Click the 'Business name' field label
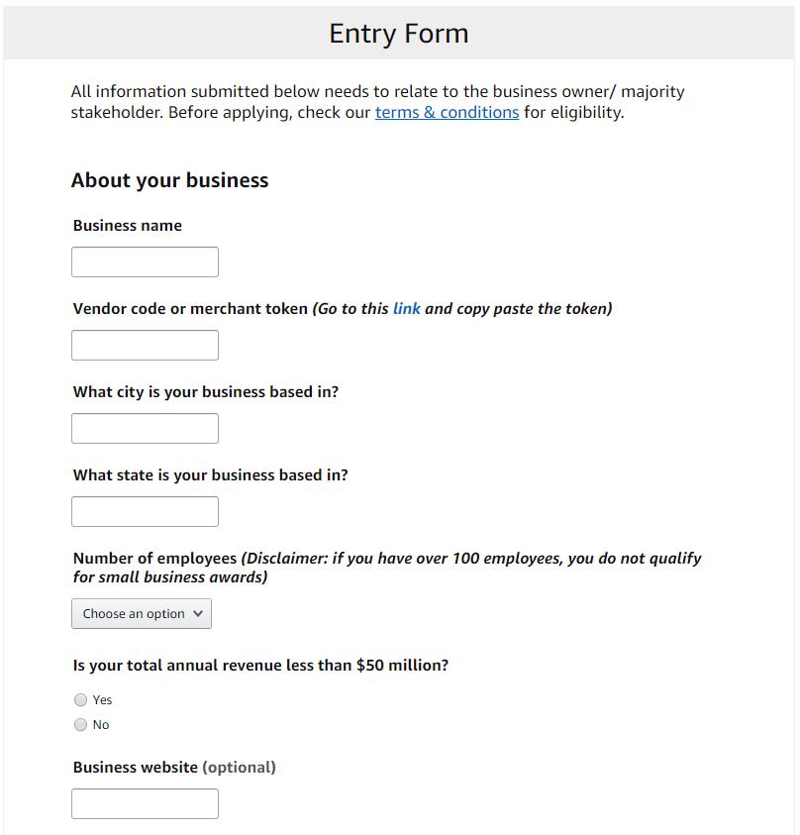 coord(128,226)
